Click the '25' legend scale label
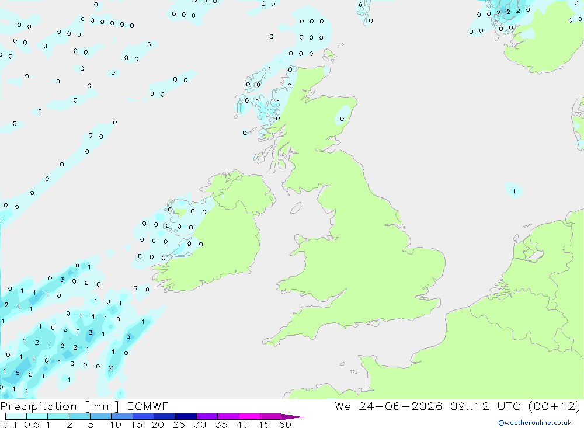 (x=179, y=424)
